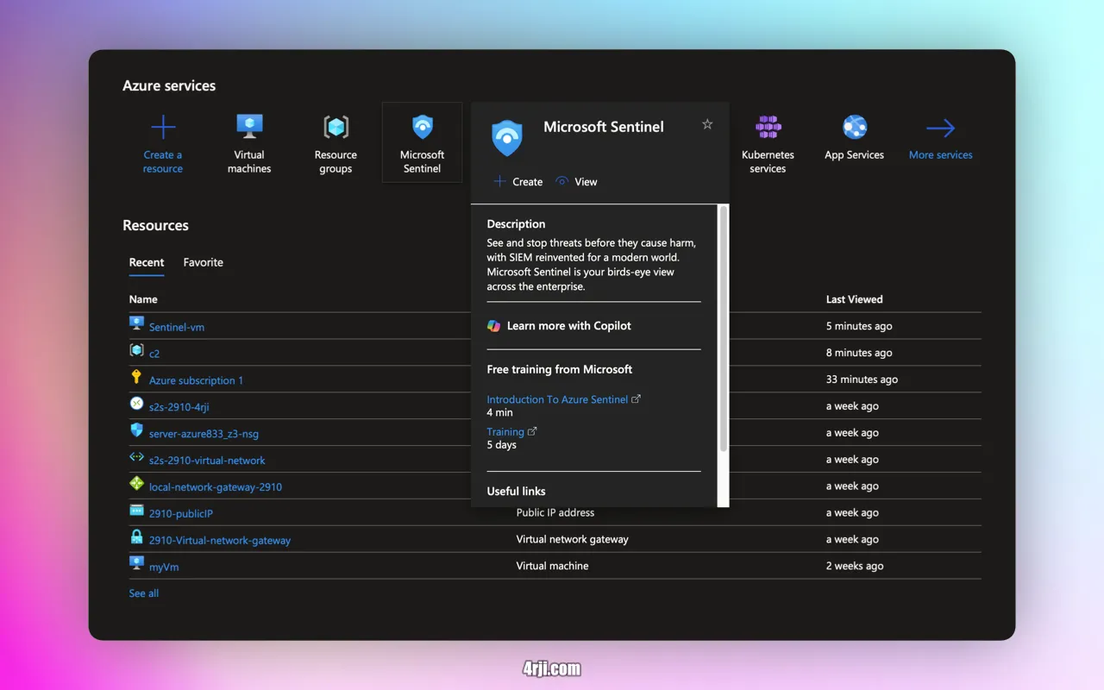This screenshot has height=690, width=1104.
Task: Select the Recent resources tab
Action: click(147, 262)
